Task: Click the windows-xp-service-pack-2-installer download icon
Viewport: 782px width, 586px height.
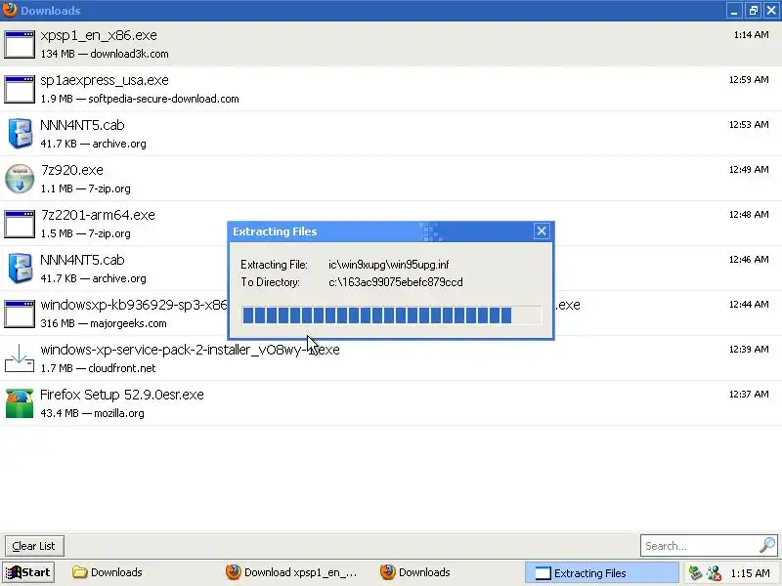Action: [20, 358]
